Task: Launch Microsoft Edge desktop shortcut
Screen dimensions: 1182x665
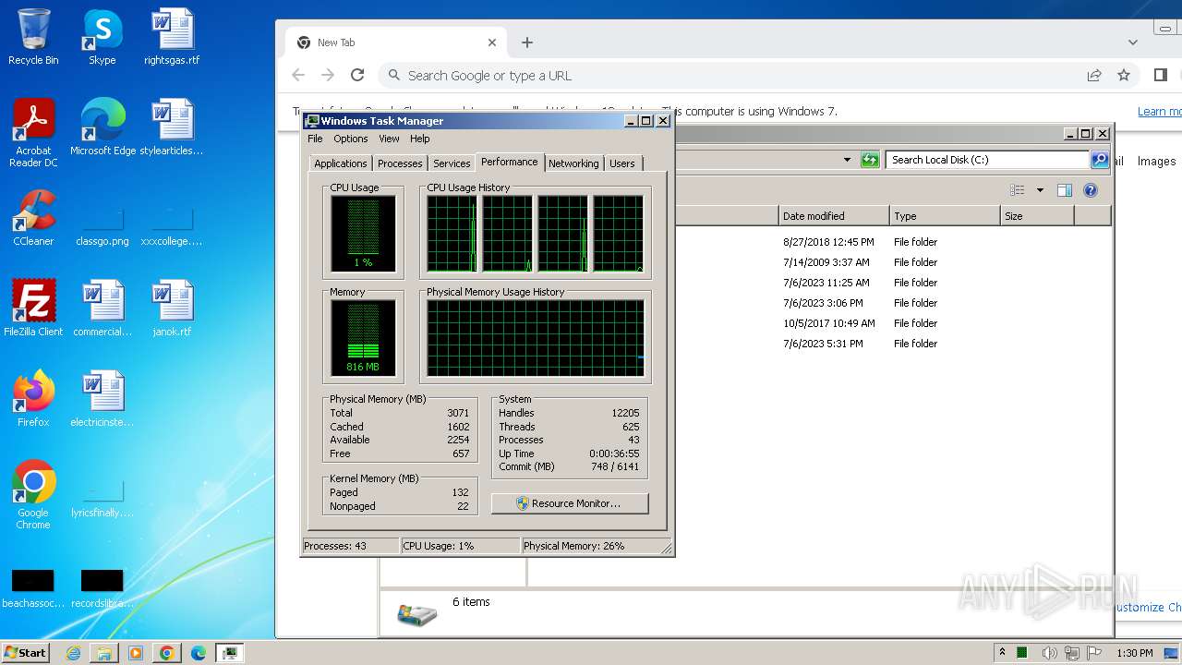Action: [x=103, y=127]
